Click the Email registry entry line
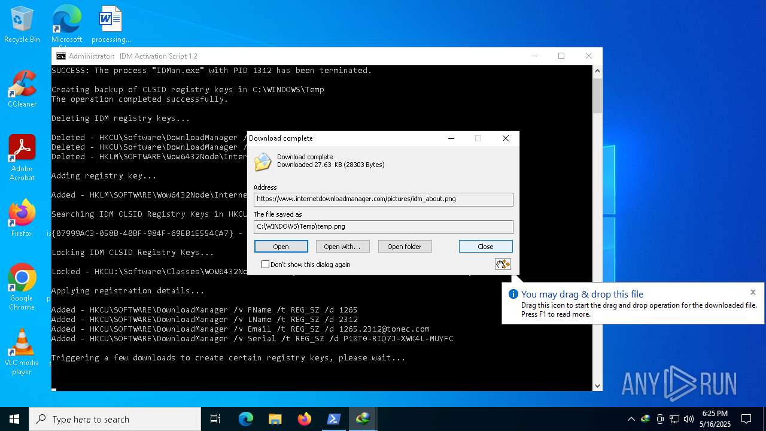Screen dimensions: 766x431 241,329
